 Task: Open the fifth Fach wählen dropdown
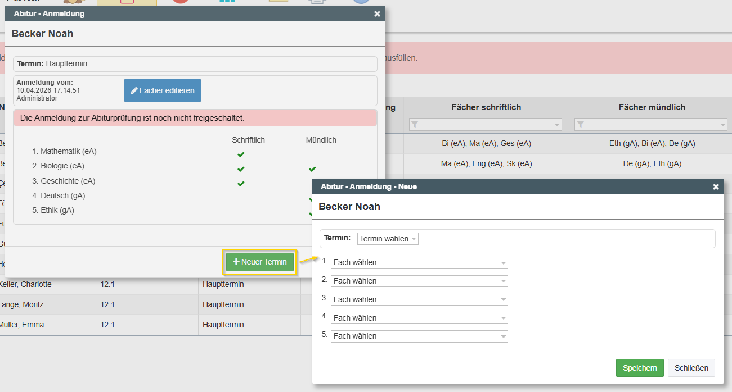[x=419, y=336]
